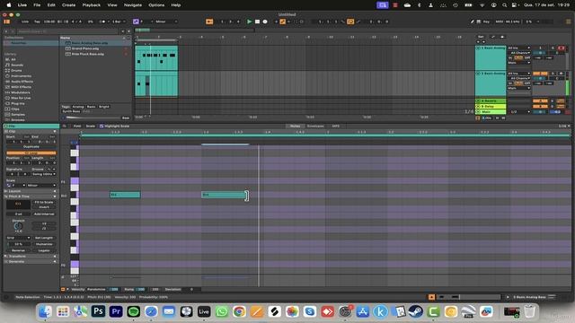Select Grand Piano.adg preset in browser
This screenshot has height=323, width=575.
[85, 48]
